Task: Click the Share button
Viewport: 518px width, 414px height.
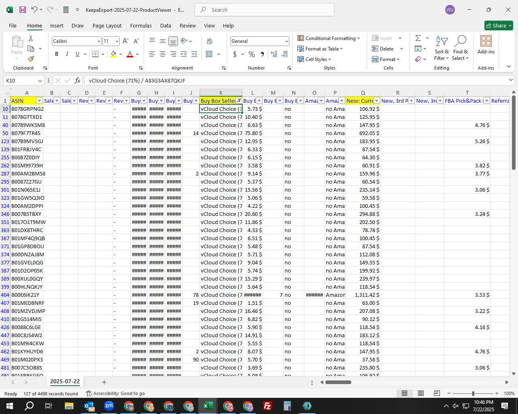Action: tap(499, 25)
